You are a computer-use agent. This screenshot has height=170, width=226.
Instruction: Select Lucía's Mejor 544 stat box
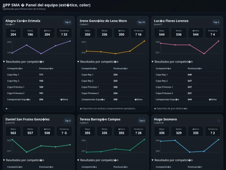coord(162,33)
